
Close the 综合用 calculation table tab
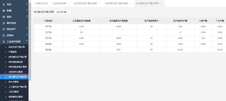(x=99, y=4)
